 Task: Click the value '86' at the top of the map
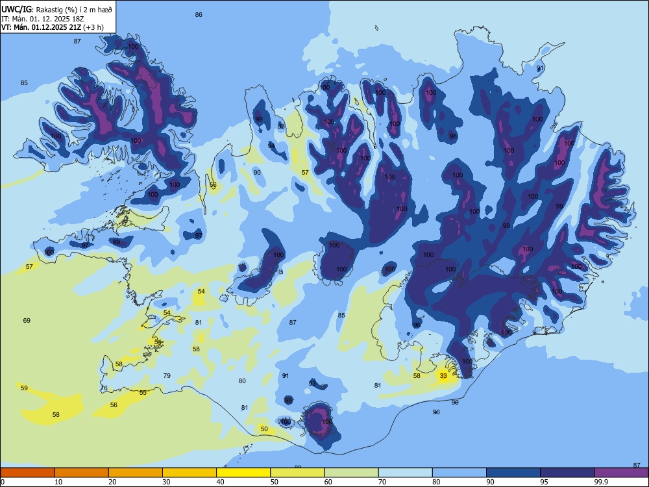click(199, 14)
